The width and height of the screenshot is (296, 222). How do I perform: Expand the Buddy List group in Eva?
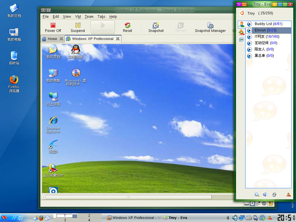pyautogui.click(x=249, y=24)
